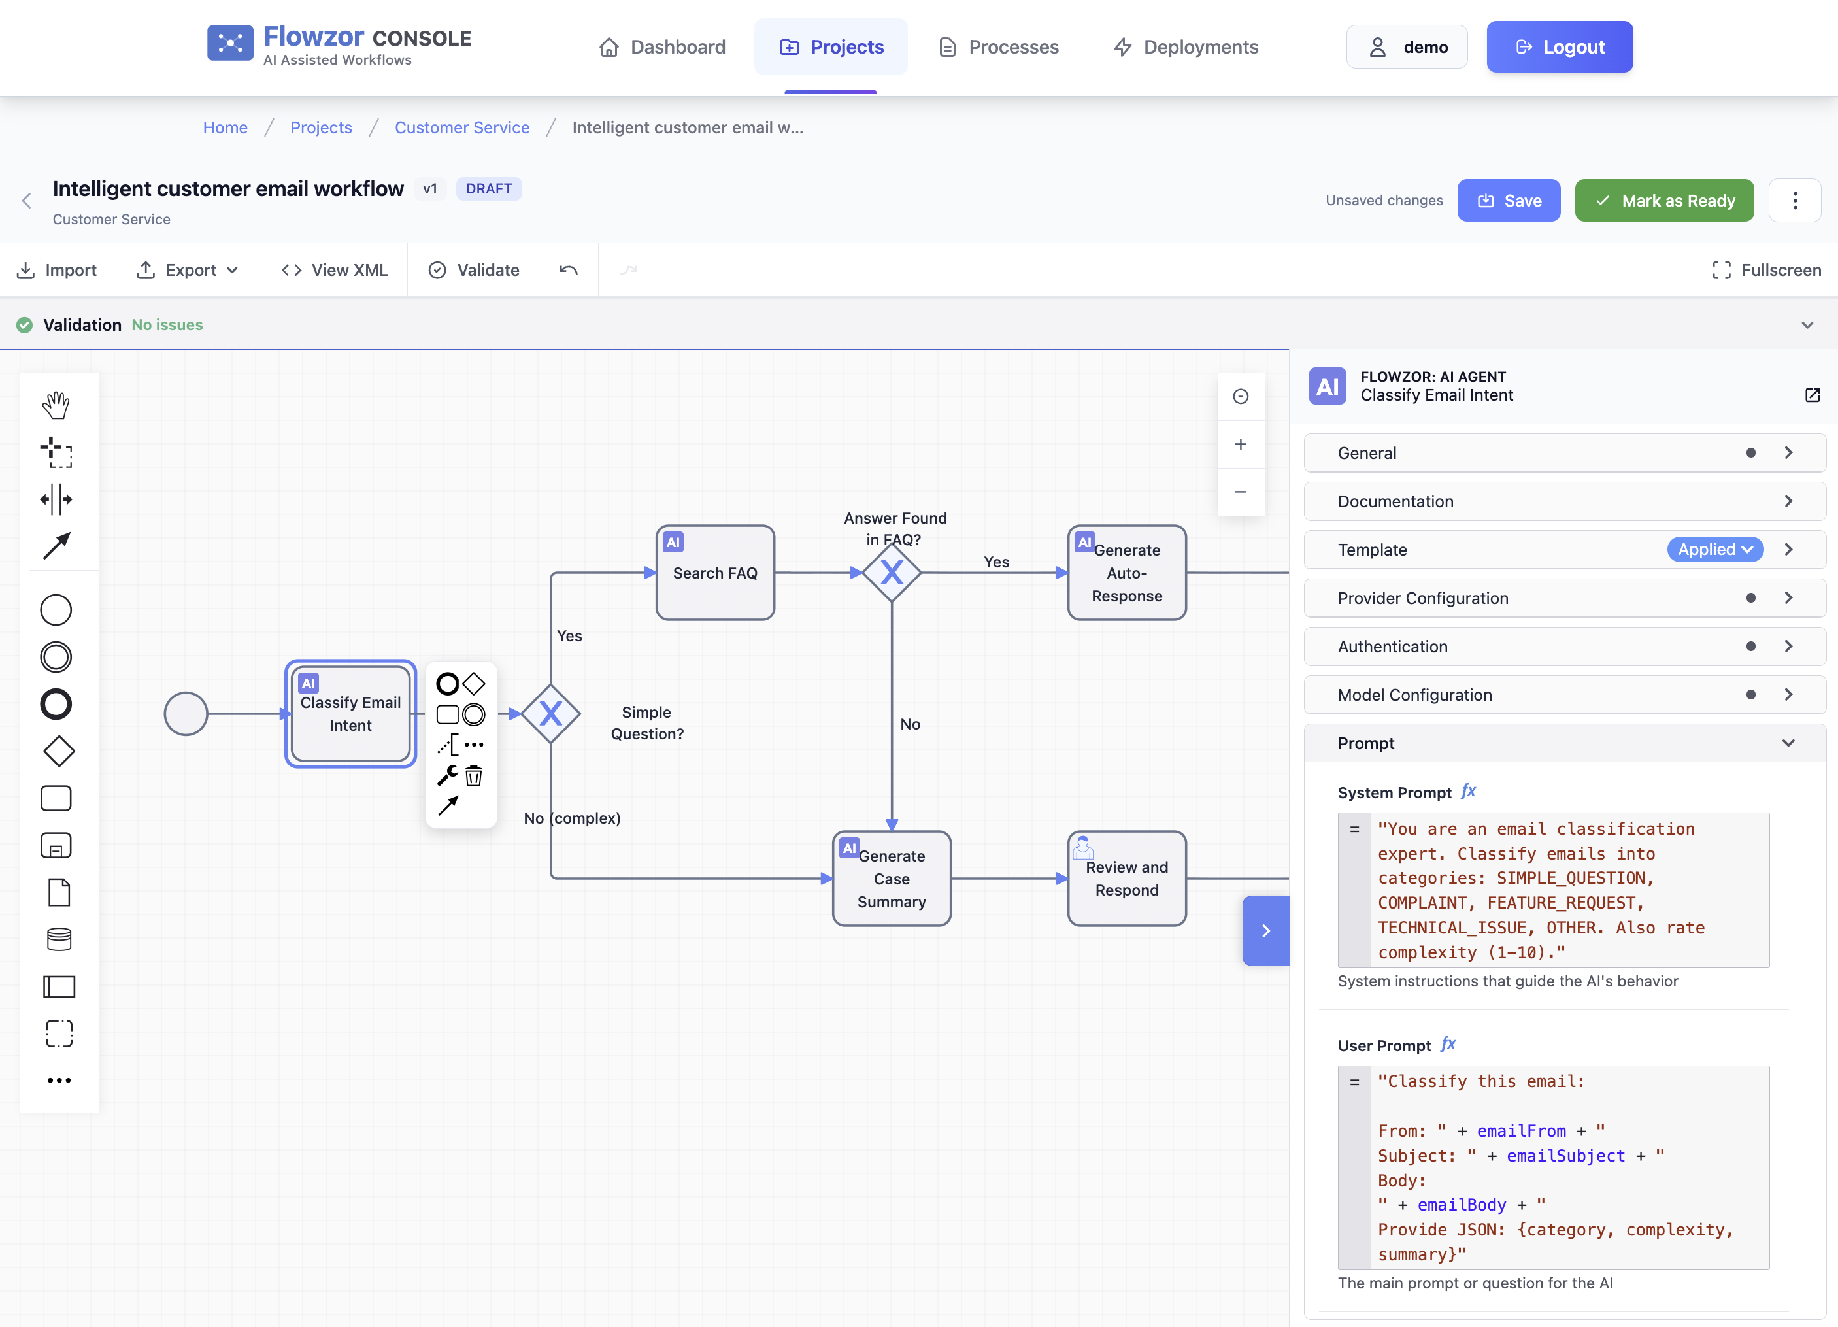The width and height of the screenshot is (1838, 1327).
Task: Create a Start Event from the palette
Action: [x=56, y=610]
